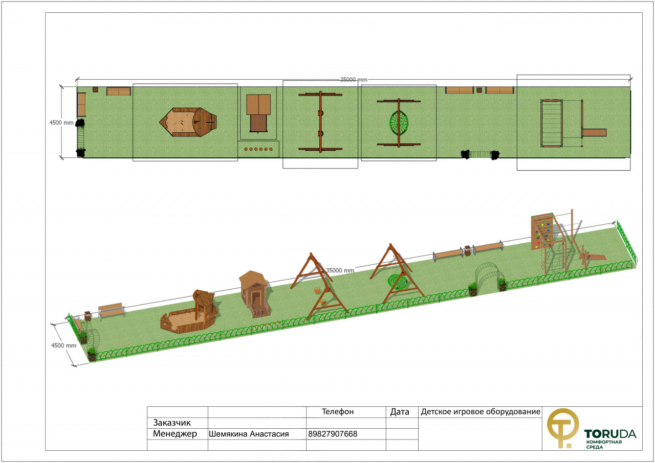This screenshot has width=655, height=463.
Task: Click the phone number 89827907668
Action: coord(333,434)
